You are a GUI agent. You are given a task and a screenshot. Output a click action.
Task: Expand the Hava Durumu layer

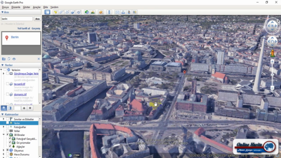[x=4, y=154]
